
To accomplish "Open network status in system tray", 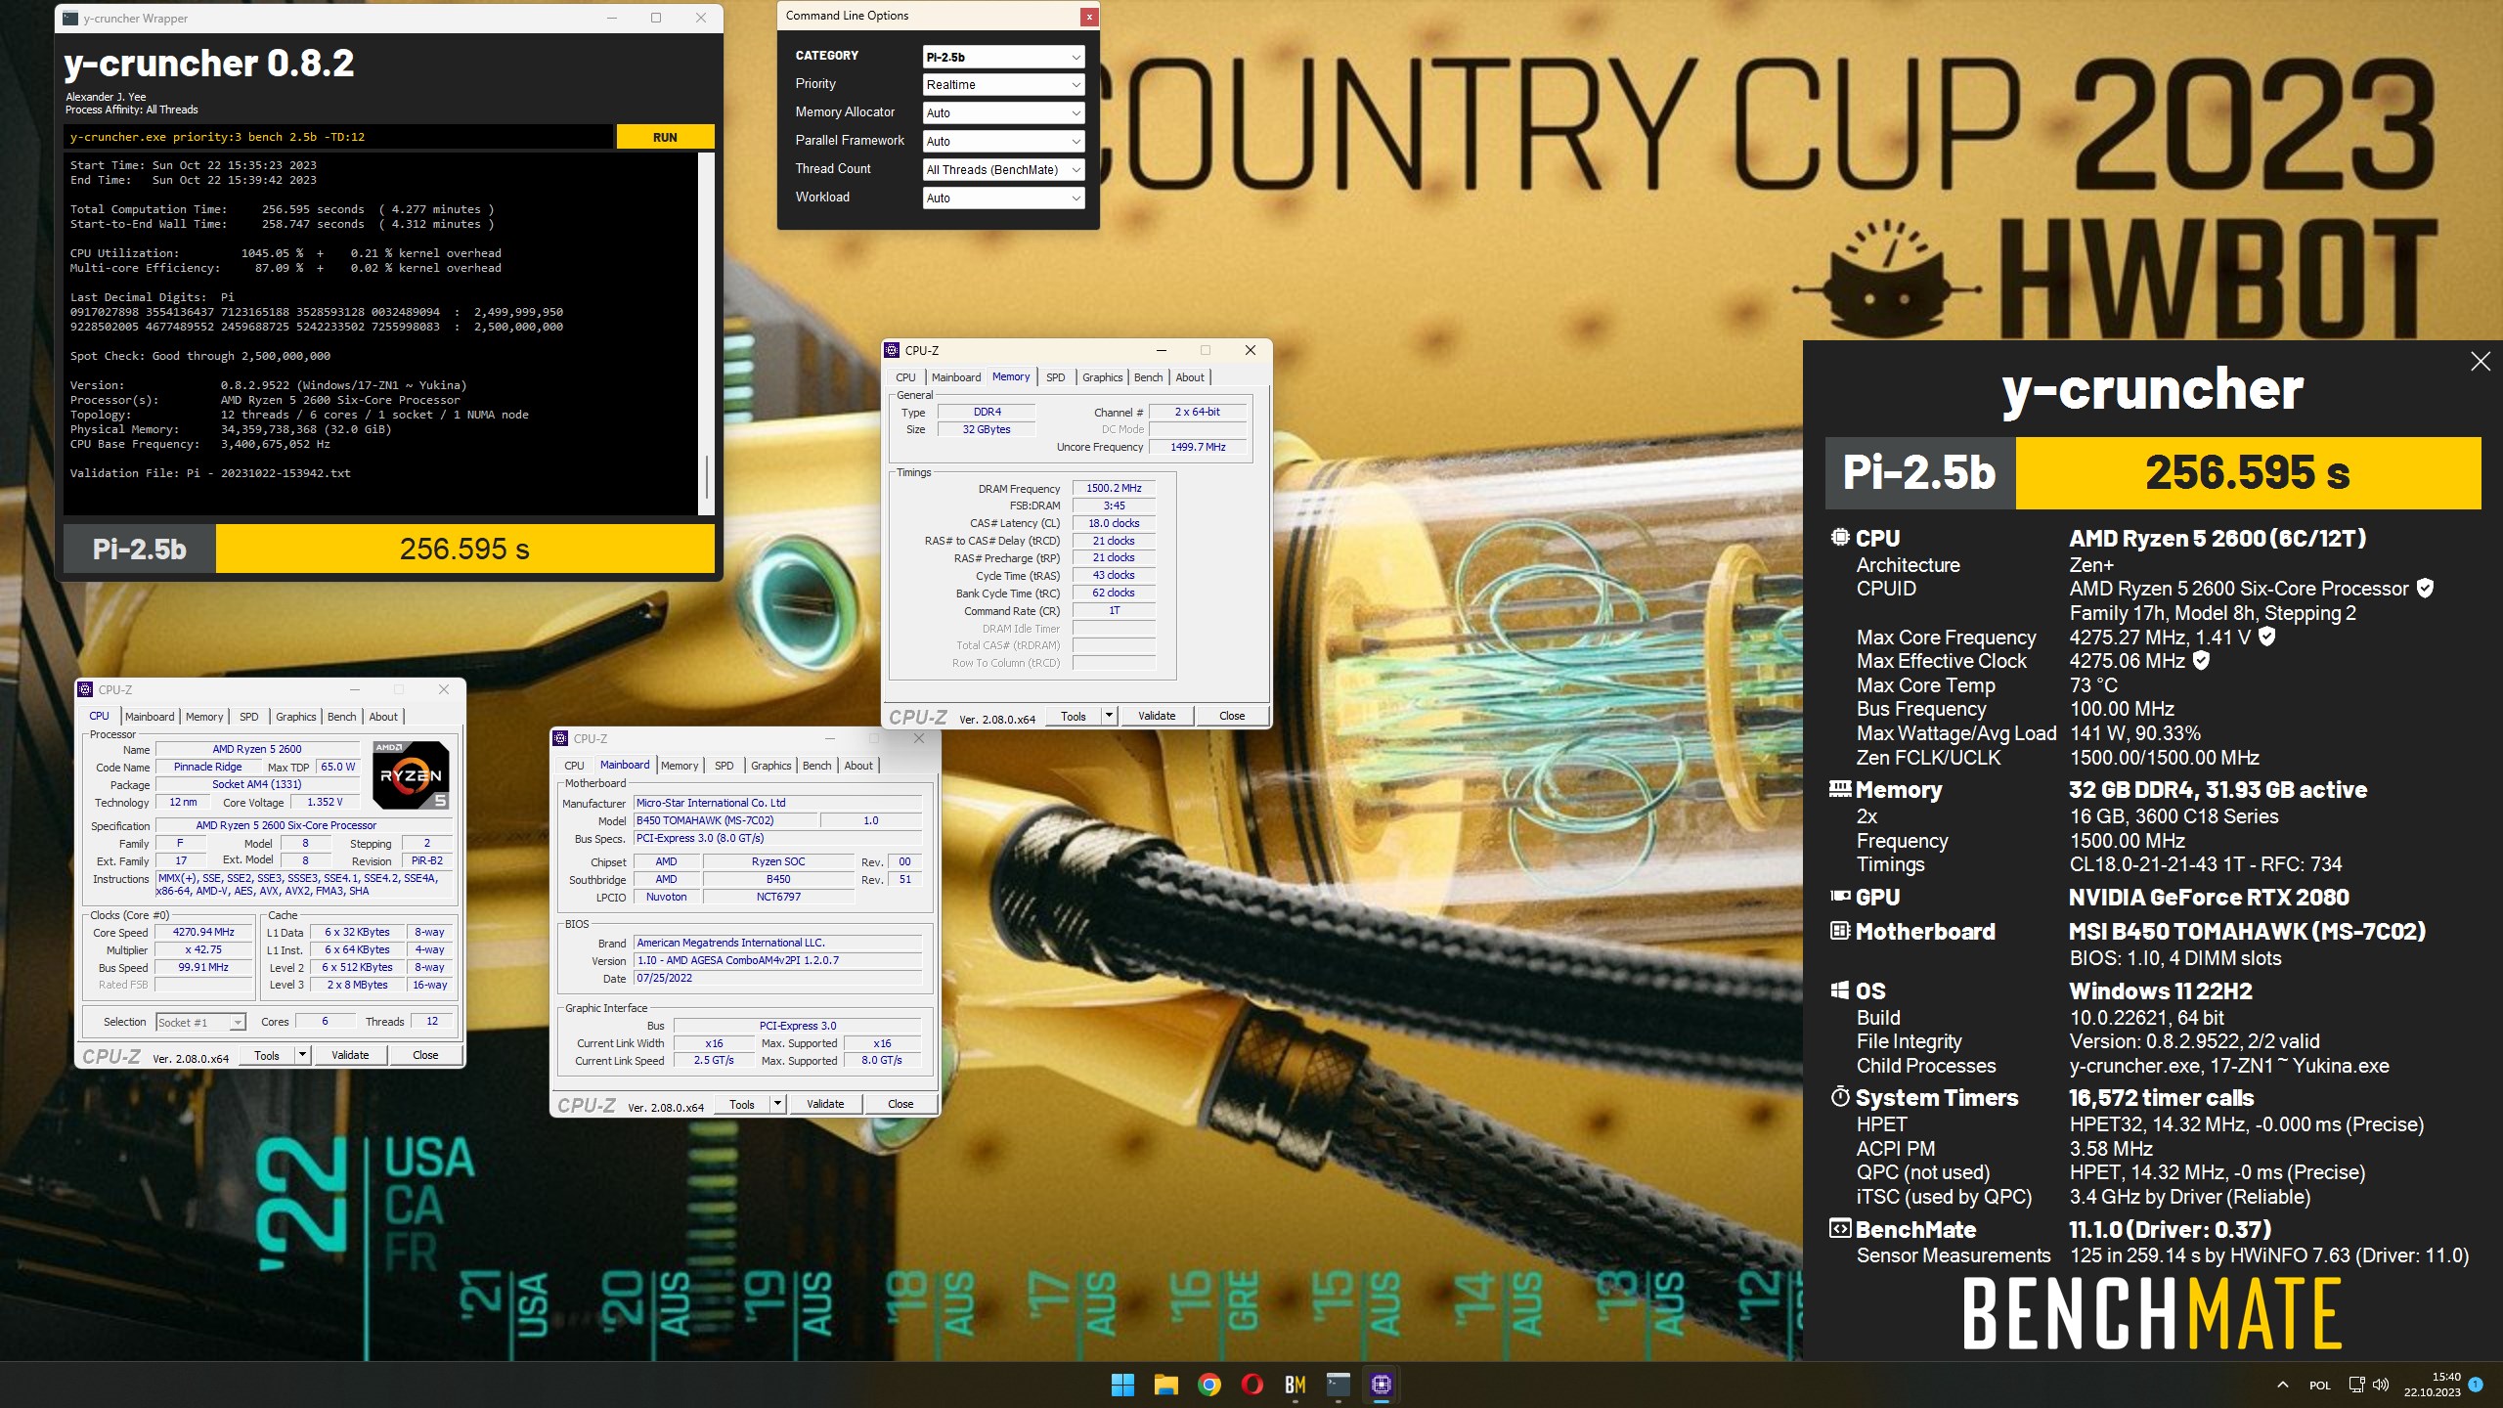I will tap(2356, 1385).
